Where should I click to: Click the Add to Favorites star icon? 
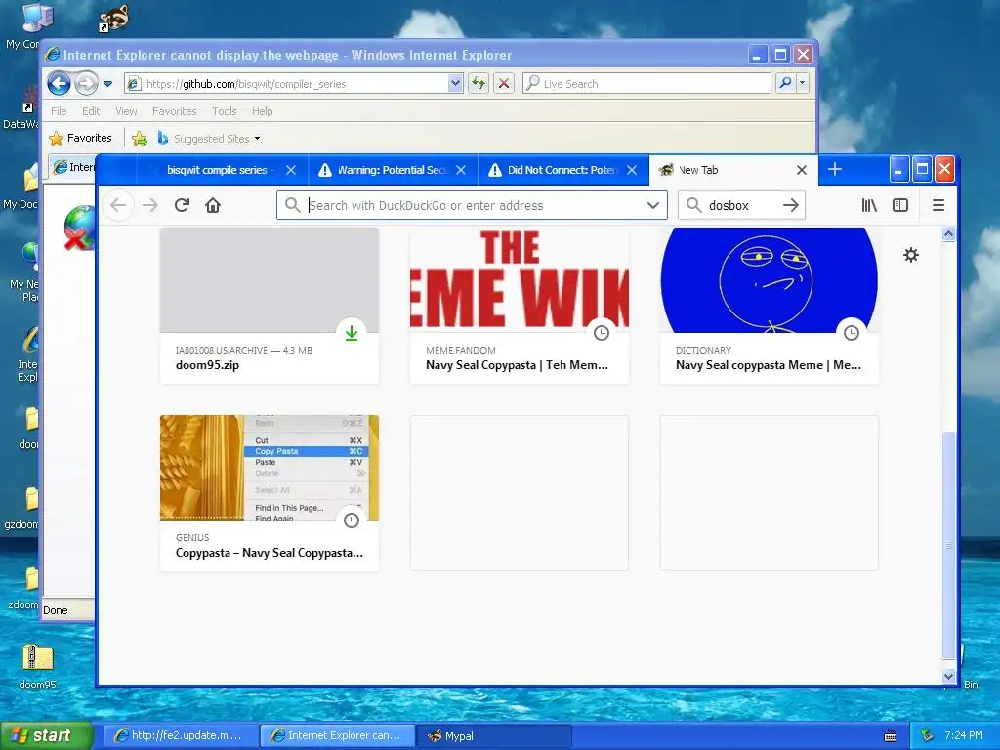click(x=140, y=138)
